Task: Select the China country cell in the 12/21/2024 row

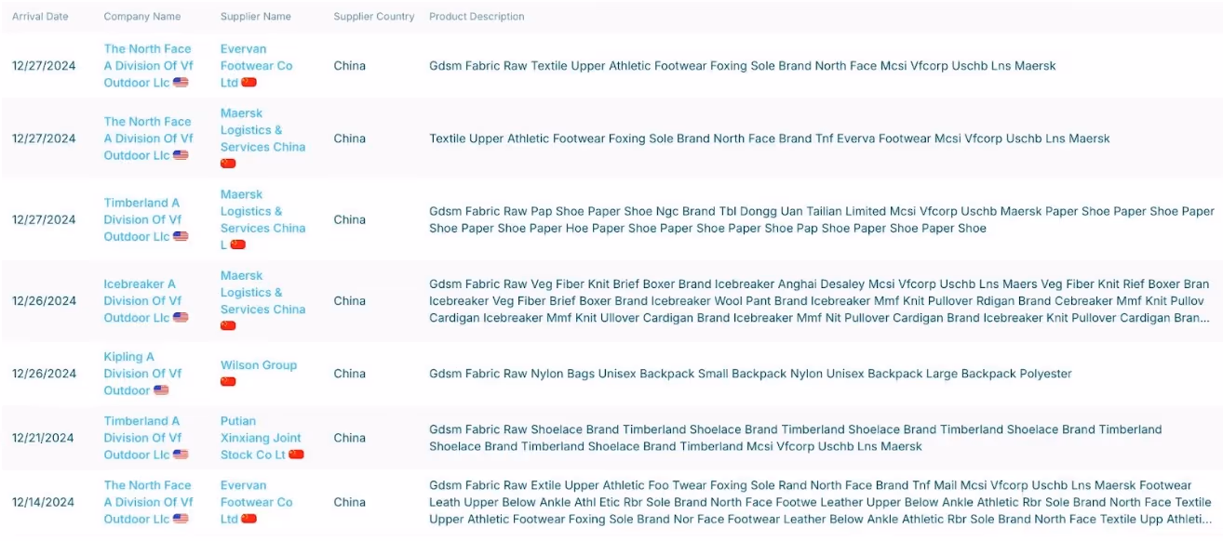Action: 350,438
